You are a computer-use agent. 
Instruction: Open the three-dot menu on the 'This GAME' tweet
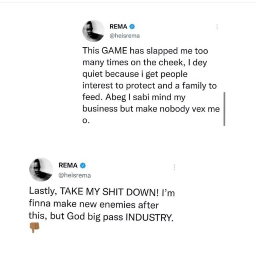click(x=217, y=27)
